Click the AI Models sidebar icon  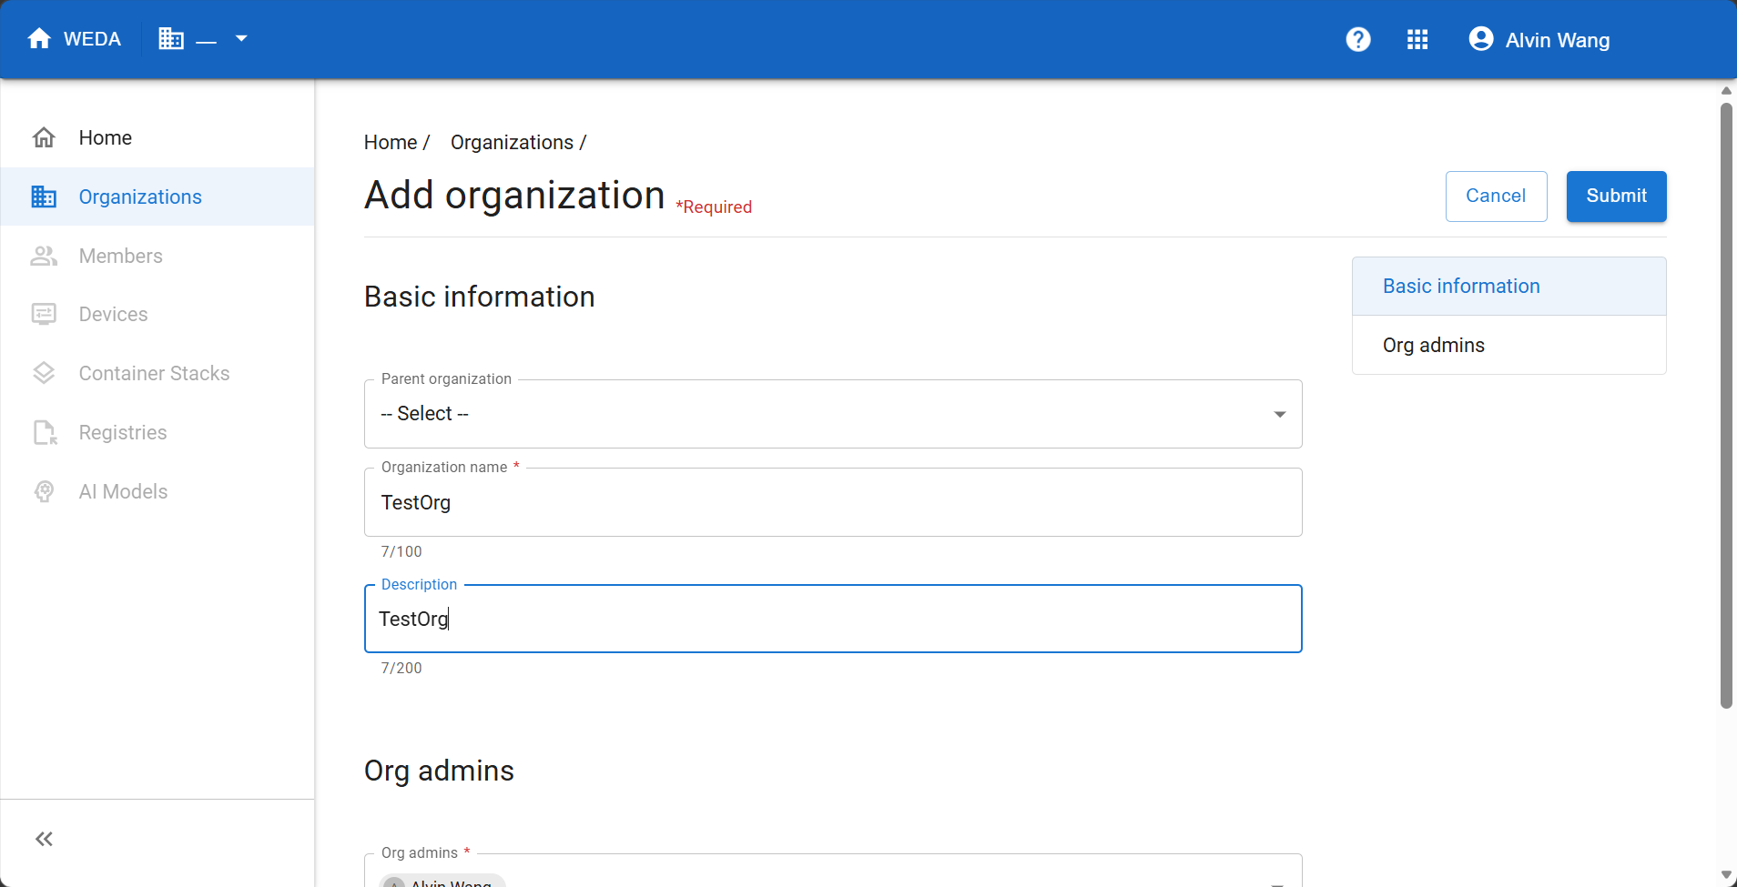pyautogui.click(x=44, y=491)
